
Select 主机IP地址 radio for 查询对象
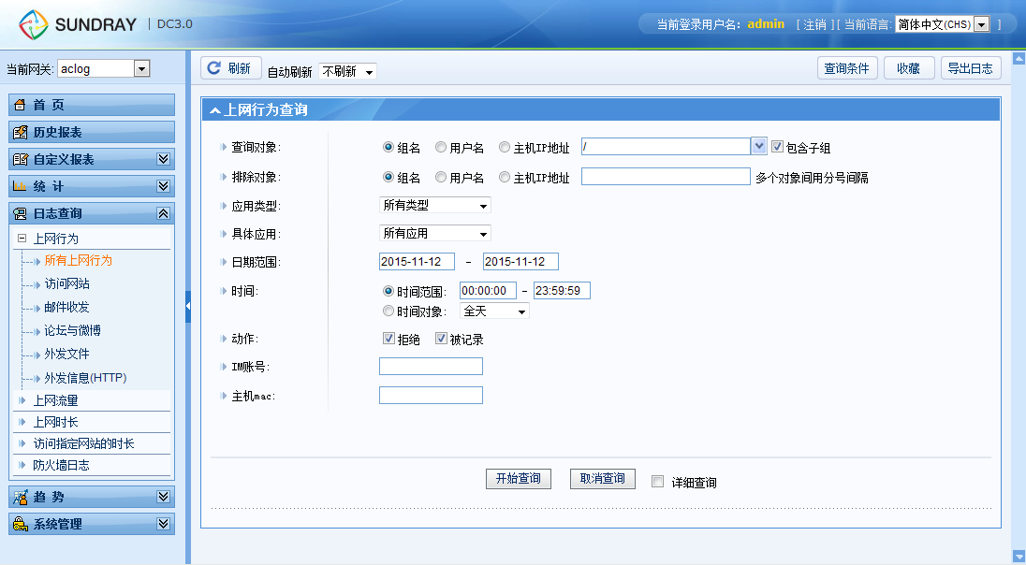pos(504,147)
